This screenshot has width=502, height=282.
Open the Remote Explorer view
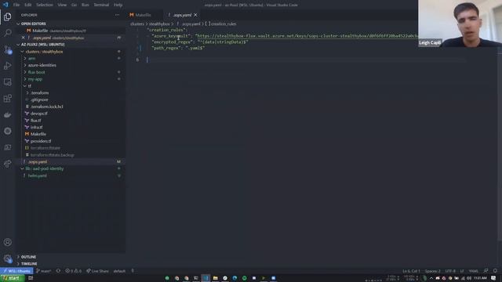click(x=8, y=81)
